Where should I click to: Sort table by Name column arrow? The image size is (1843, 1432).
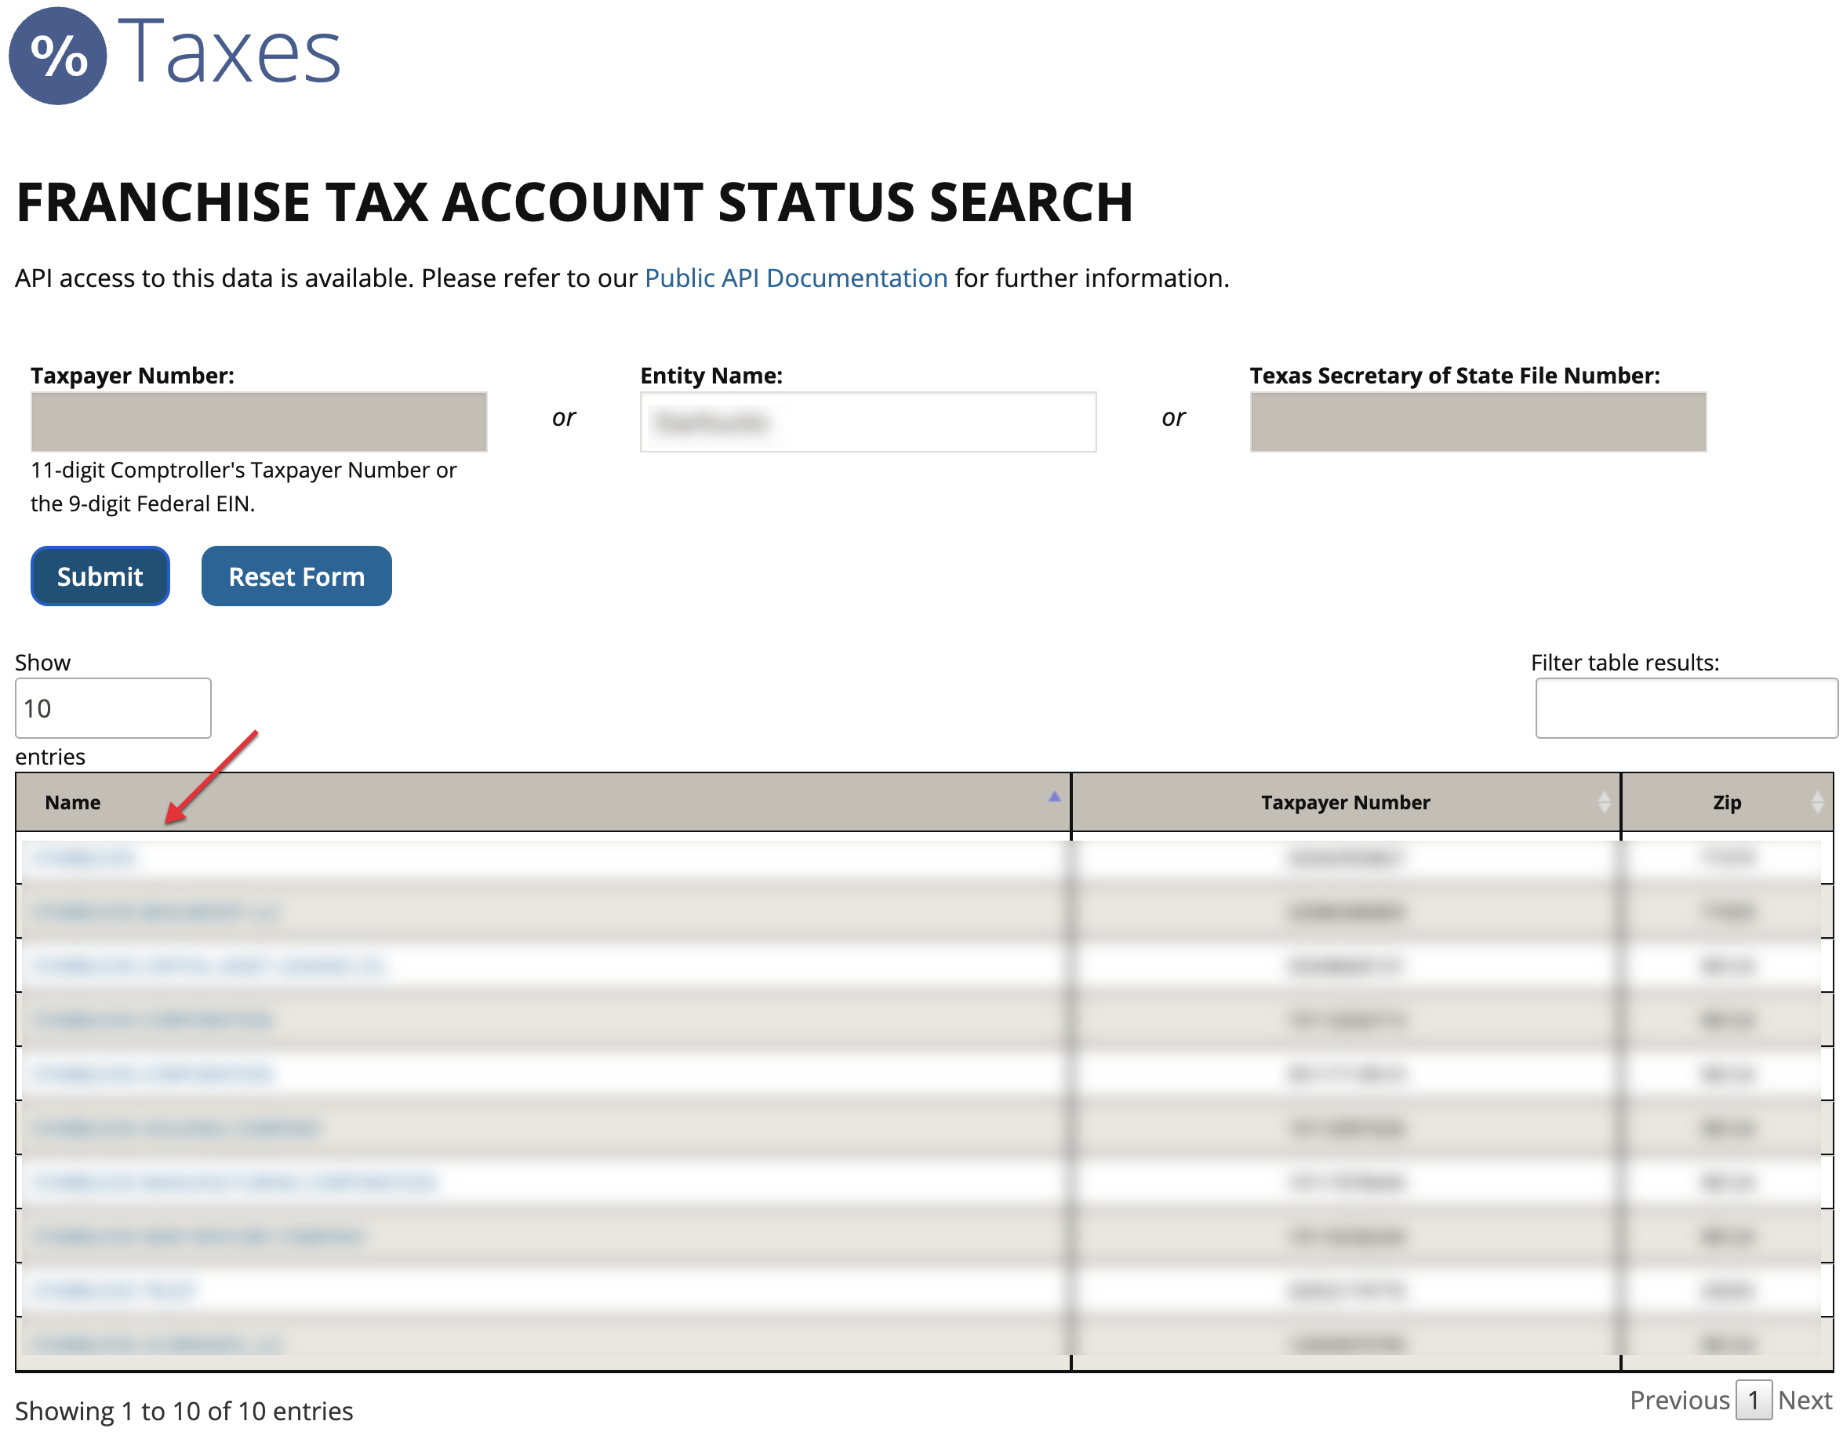(x=1054, y=797)
